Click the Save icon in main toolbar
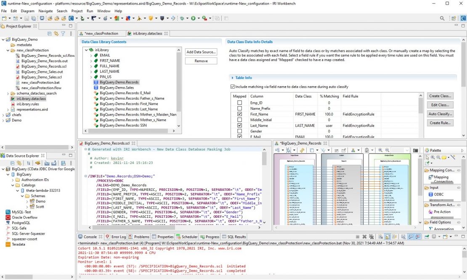Viewport: 467px width, 280px height. [x=27, y=18]
